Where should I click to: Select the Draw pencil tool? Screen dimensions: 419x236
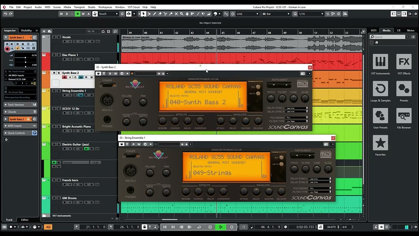pos(155,14)
